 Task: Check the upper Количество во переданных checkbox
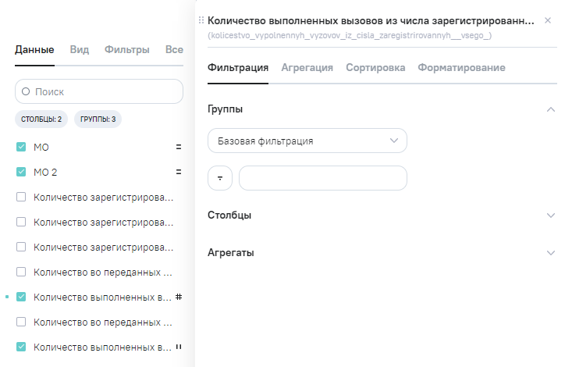[x=21, y=272]
